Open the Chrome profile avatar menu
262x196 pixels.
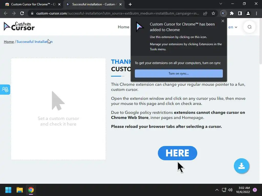click(248, 13)
